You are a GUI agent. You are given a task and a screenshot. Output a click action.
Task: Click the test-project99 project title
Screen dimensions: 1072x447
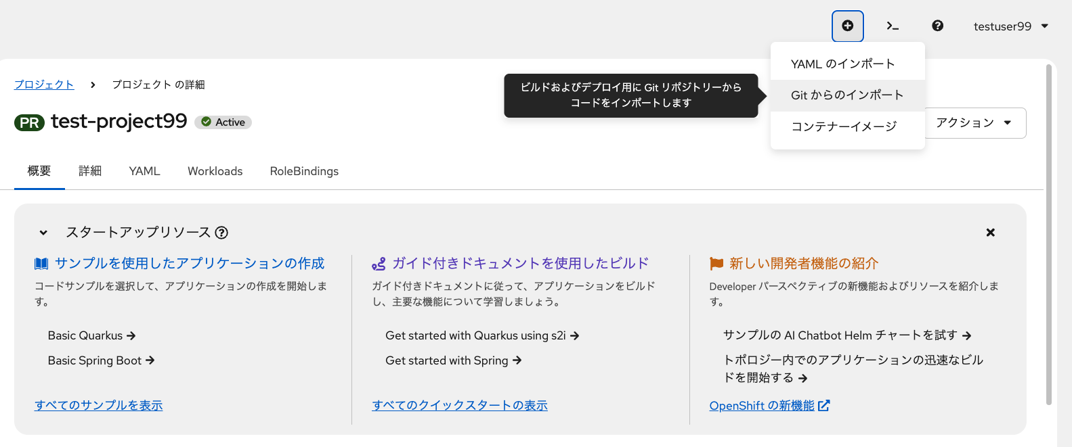coord(119,121)
